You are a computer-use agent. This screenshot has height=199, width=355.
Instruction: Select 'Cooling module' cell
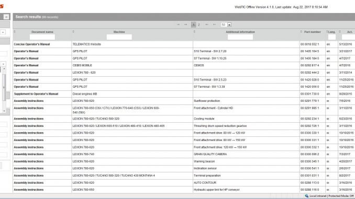coord(204,119)
